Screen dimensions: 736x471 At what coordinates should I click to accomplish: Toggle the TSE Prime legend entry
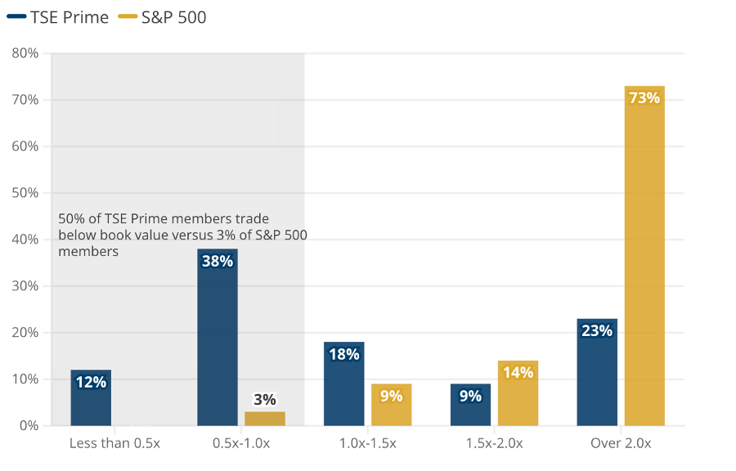point(58,17)
